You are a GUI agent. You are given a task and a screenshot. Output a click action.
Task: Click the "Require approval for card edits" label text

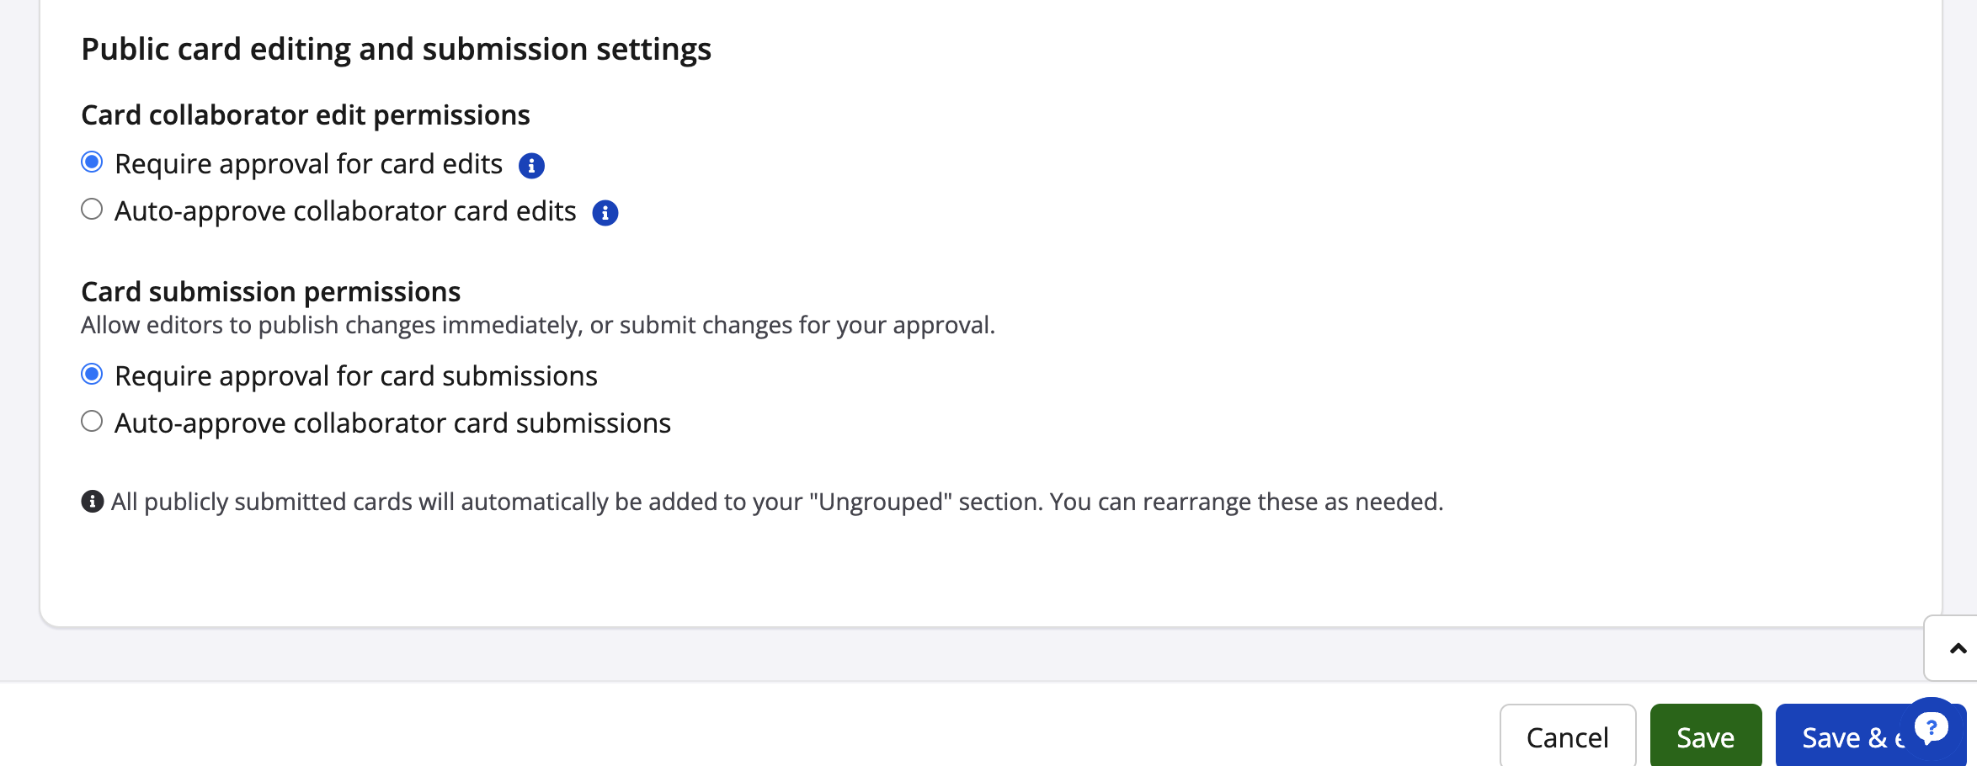[x=308, y=164]
